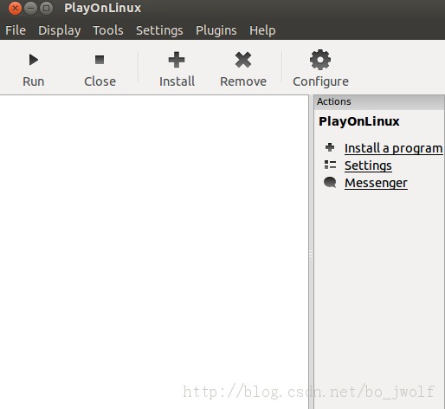445x409 pixels.
Task: Open the Tools menu
Action: pos(108,30)
